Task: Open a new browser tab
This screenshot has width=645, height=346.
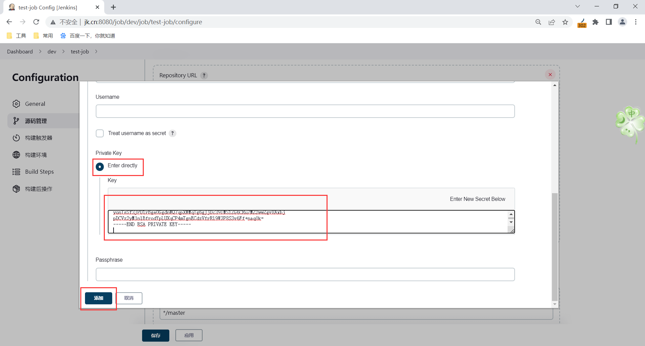Action: point(114,7)
